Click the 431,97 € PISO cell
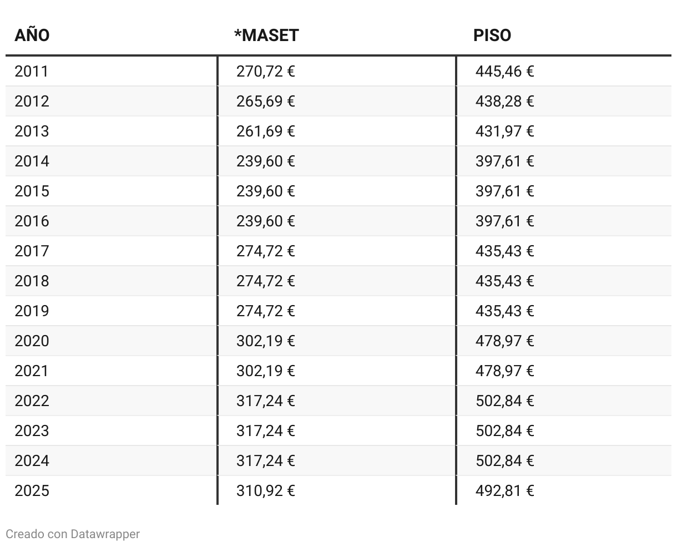The height and width of the screenshot is (547, 677). click(504, 131)
